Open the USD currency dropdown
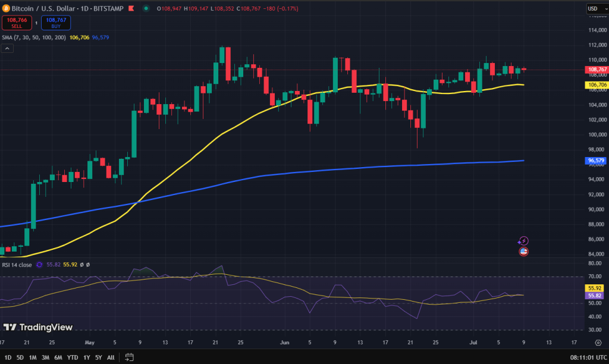This screenshot has width=609, height=364. click(x=597, y=8)
